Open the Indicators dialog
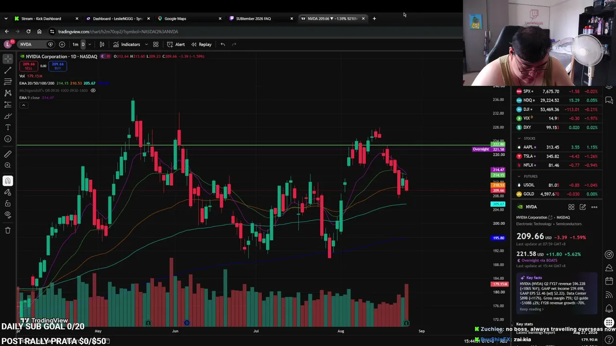The image size is (616, 346). click(127, 44)
